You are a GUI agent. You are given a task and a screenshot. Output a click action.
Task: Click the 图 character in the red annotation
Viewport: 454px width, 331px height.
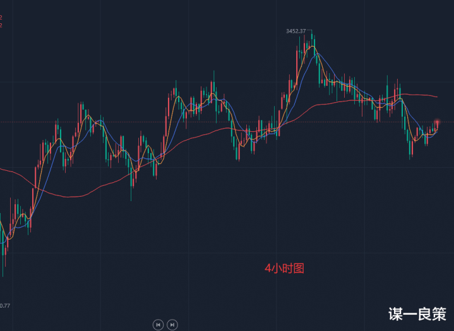coord(299,269)
